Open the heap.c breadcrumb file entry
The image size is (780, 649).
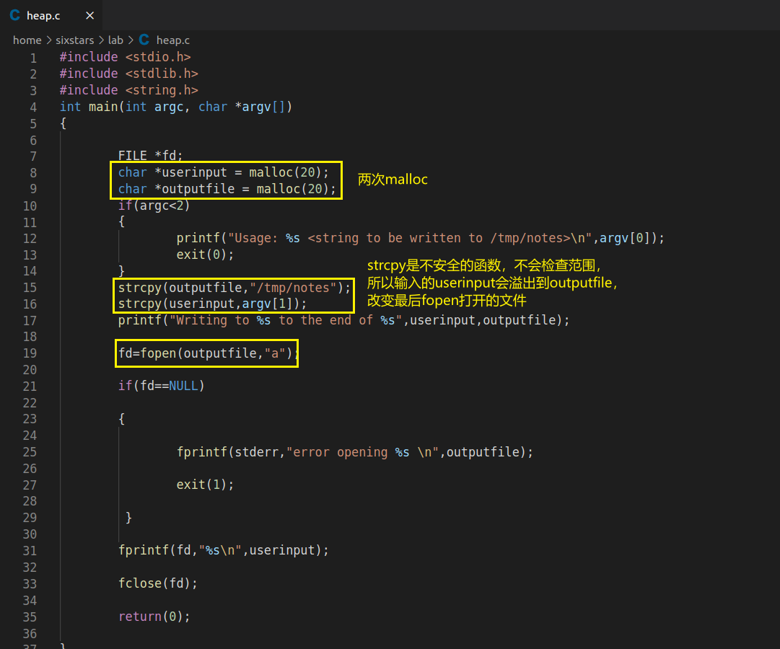click(x=172, y=40)
